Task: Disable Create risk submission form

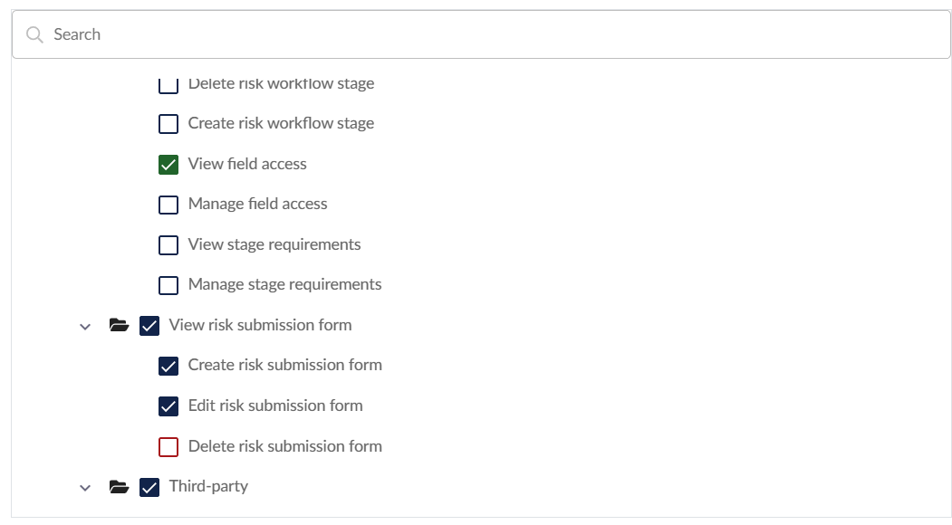Action: pyautogui.click(x=168, y=366)
